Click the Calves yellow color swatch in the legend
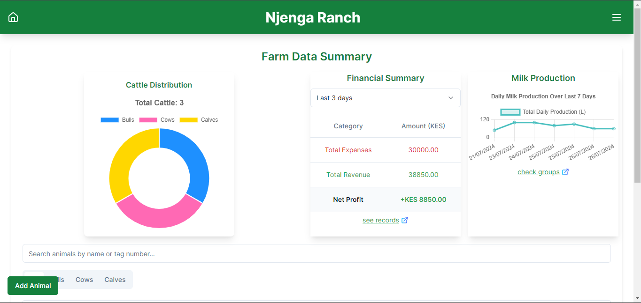The height and width of the screenshot is (303, 641). click(x=189, y=119)
